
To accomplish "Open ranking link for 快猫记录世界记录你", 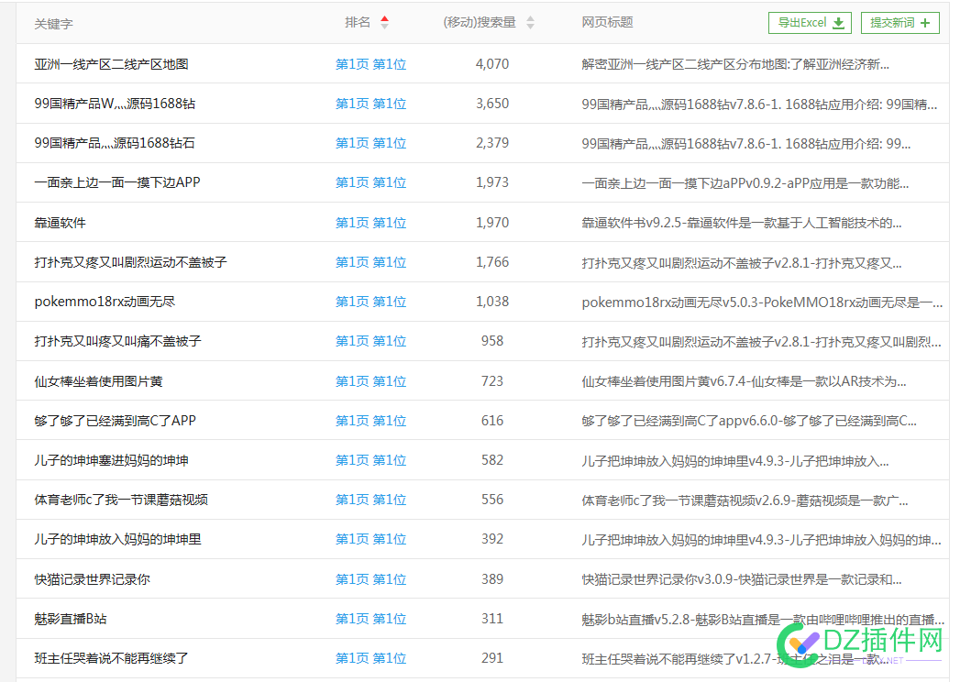I will click(370, 579).
